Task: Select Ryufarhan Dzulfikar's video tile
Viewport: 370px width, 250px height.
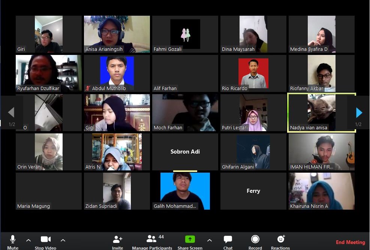Action: click(x=49, y=73)
